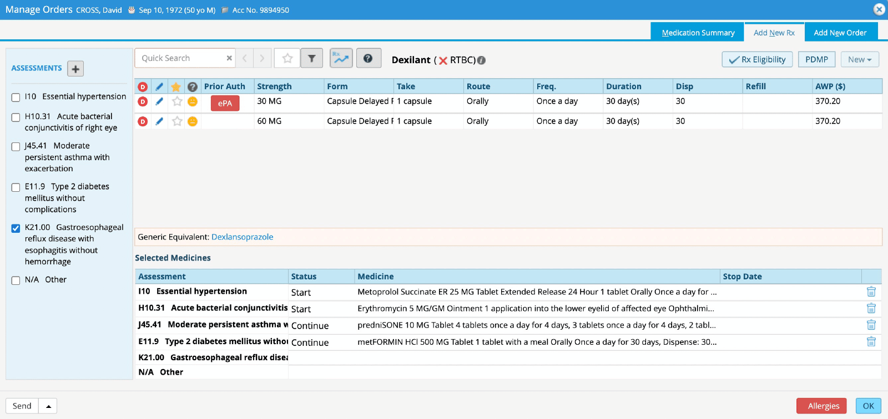Confirm with OK button
888x419 pixels.
[869, 406]
